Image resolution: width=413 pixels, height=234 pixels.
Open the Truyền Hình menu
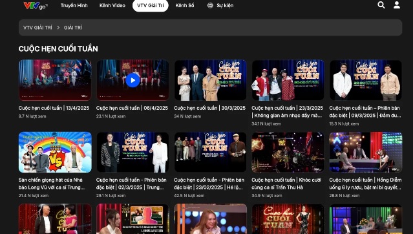(x=74, y=5)
